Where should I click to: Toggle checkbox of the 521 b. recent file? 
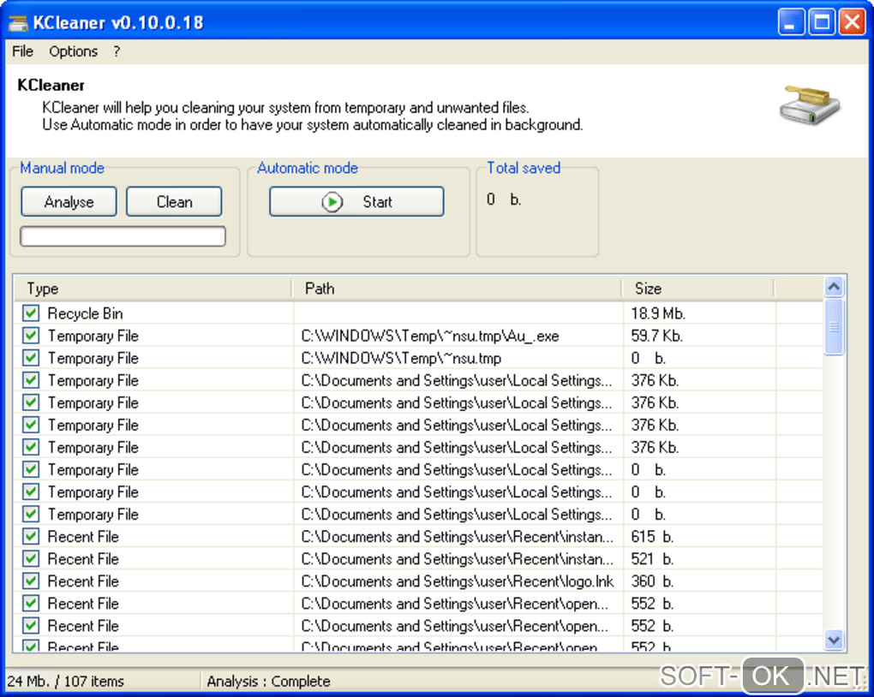coord(31,559)
